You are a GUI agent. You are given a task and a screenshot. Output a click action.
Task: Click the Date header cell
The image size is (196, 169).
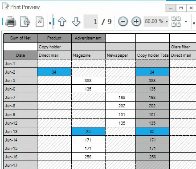[20, 55]
